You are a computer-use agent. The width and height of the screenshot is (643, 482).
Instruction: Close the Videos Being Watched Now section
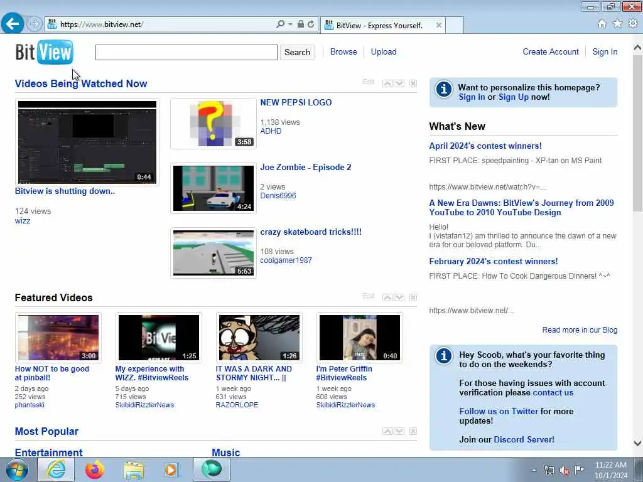[x=413, y=83]
